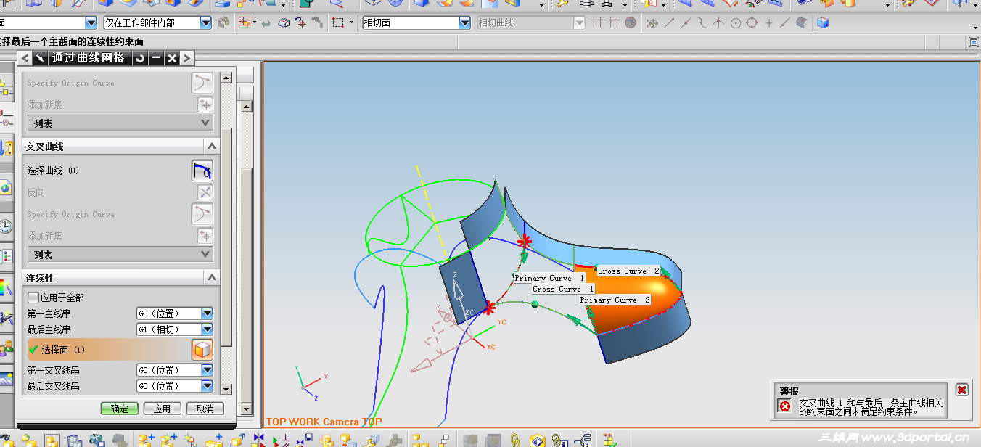Collapse the 连续性 section

click(210, 278)
